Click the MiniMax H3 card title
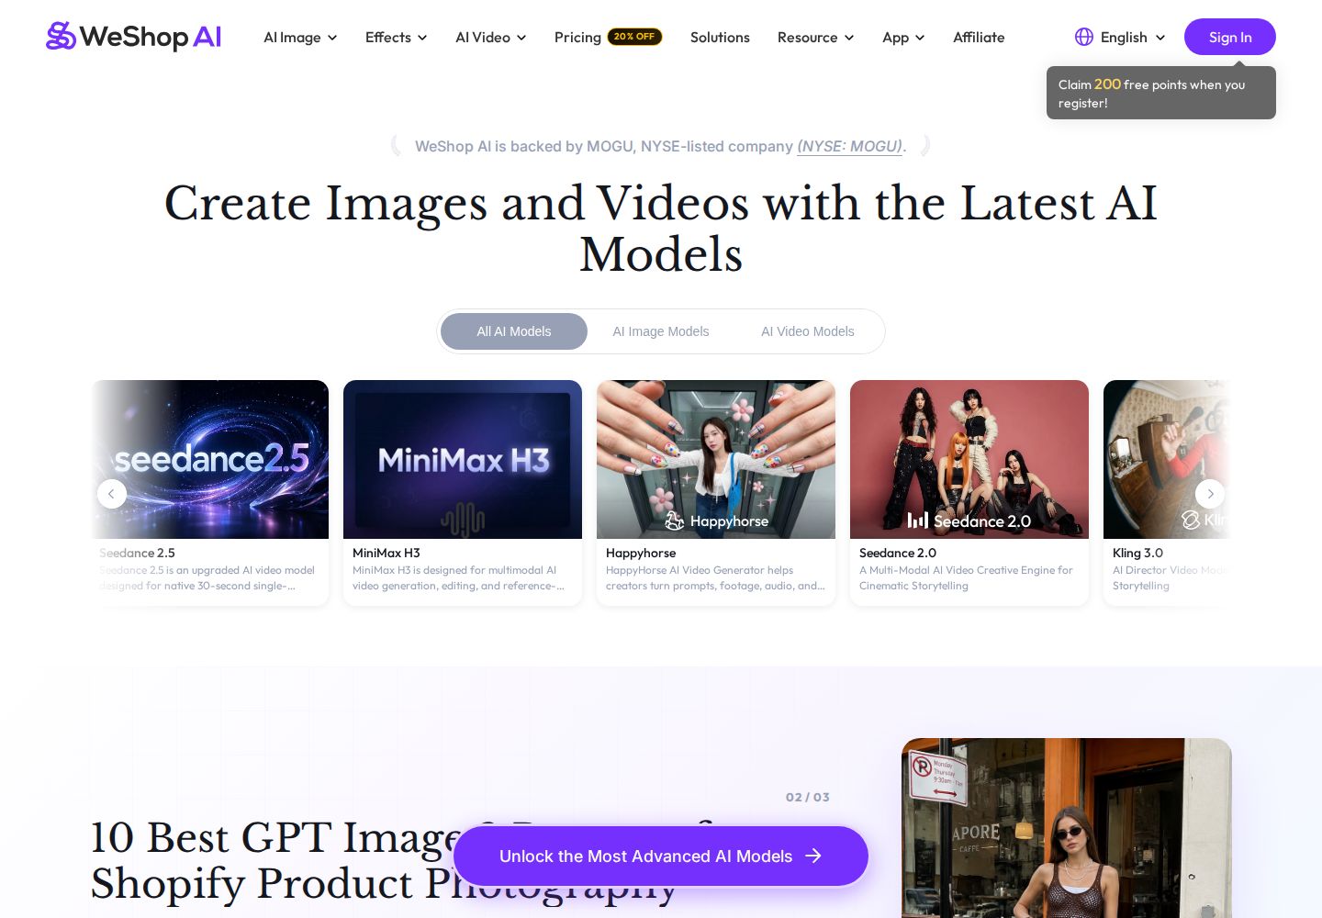The image size is (1322, 918). (387, 553)
